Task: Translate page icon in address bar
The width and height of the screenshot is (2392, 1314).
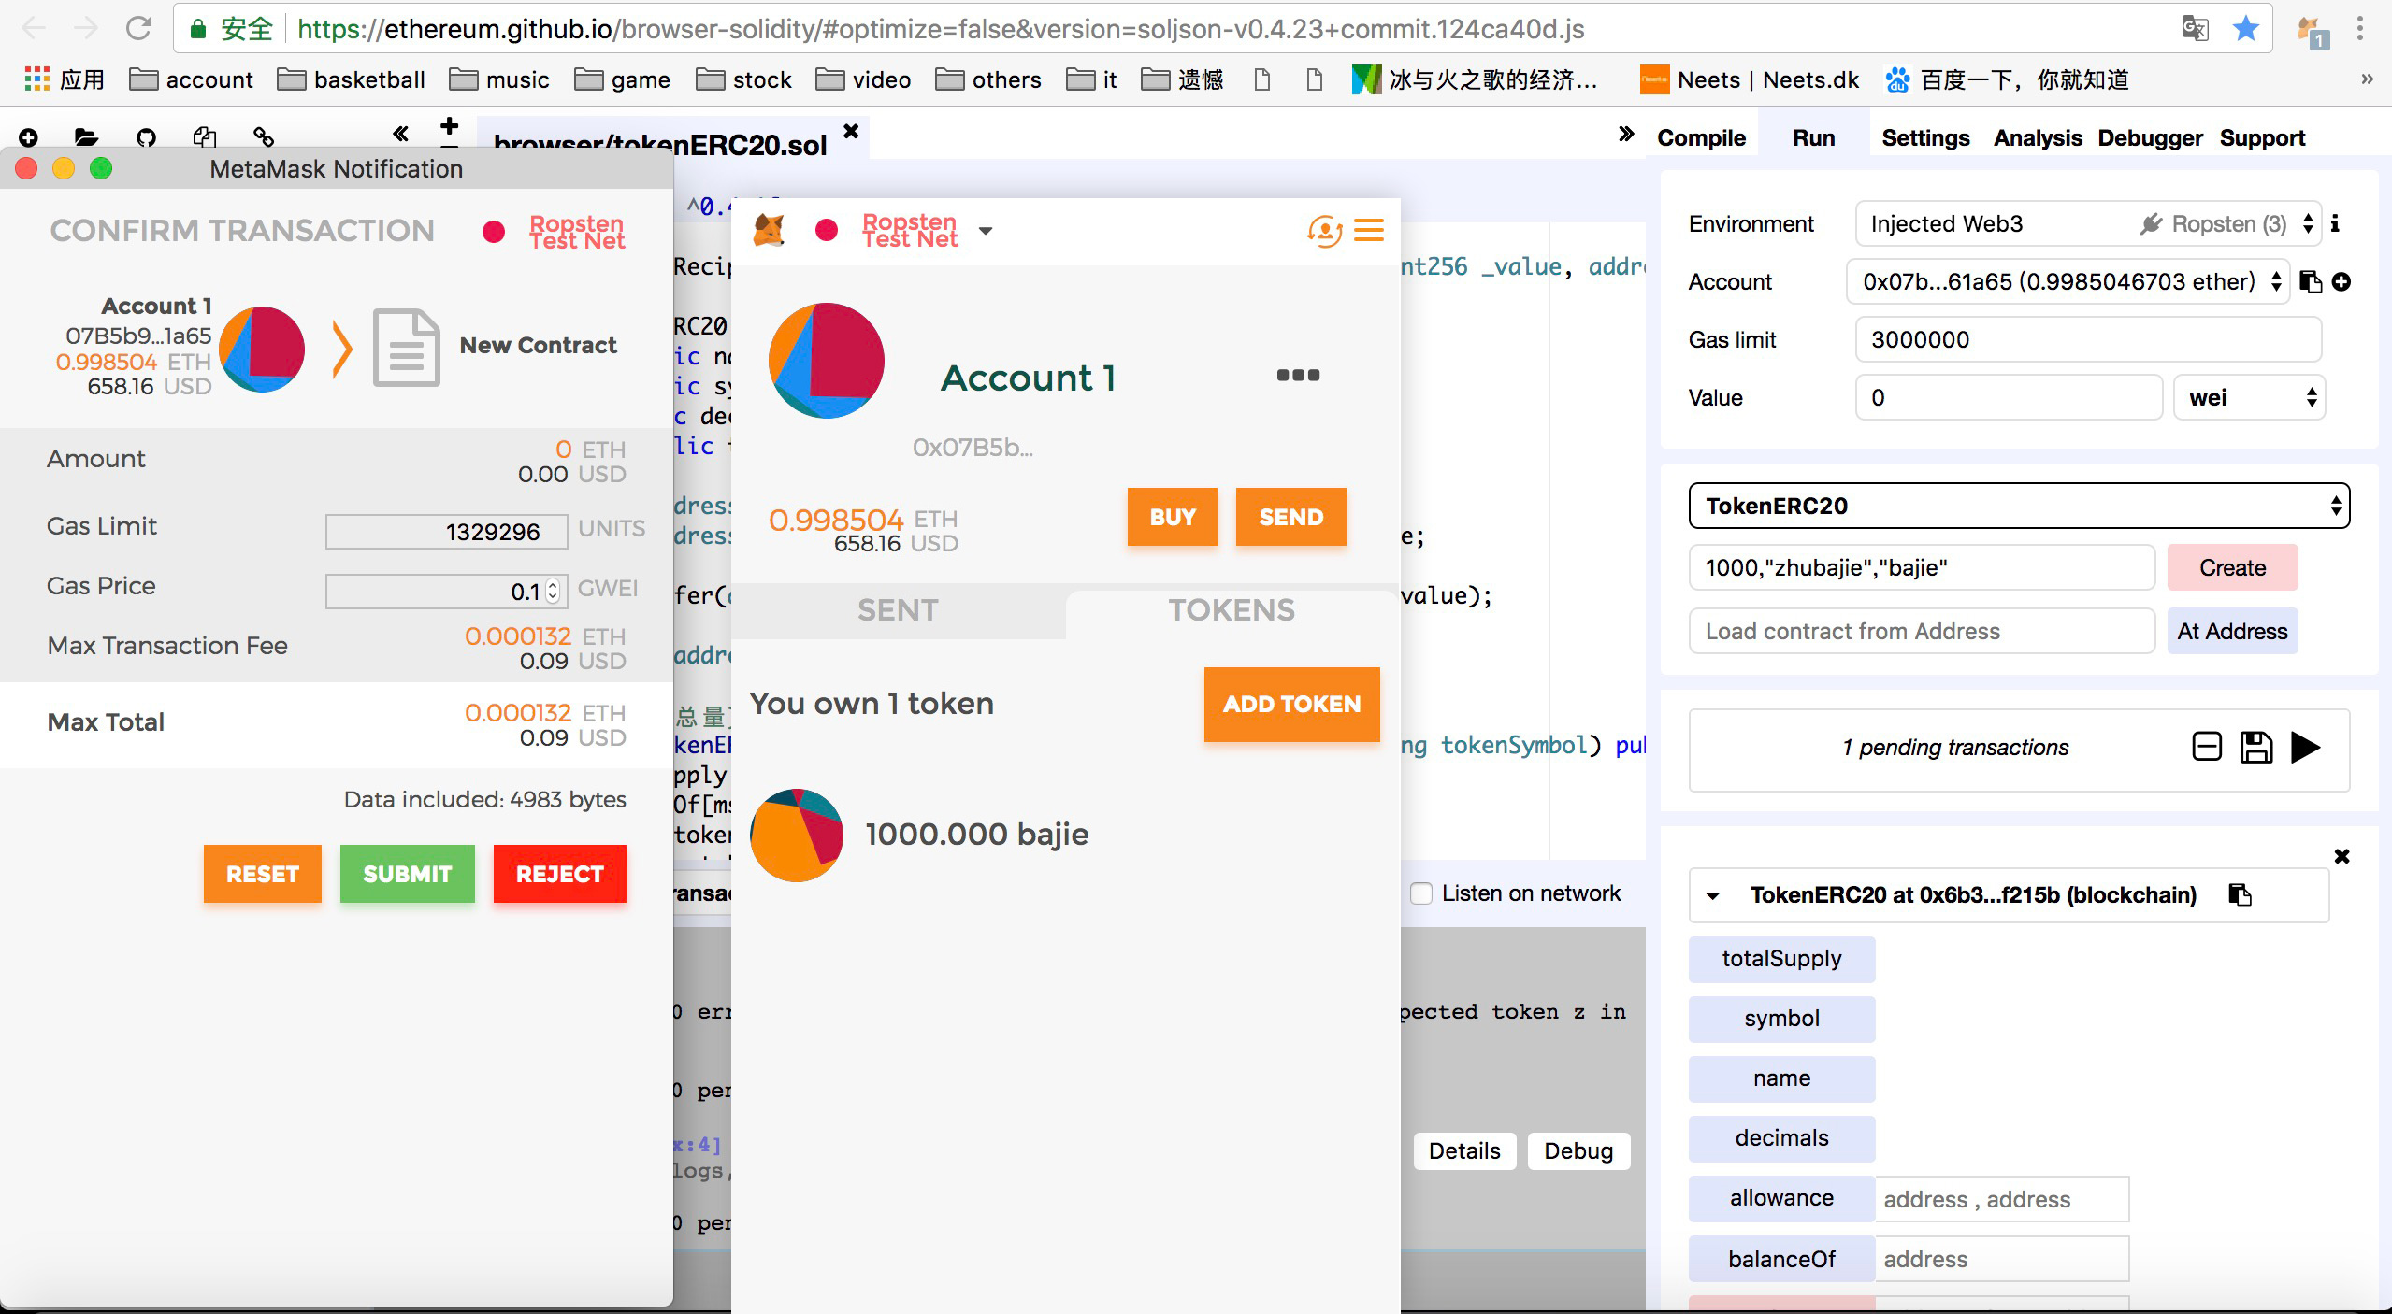Action: pyautogui.click(x=2195, y=28)
